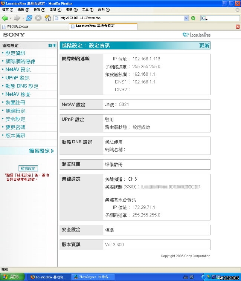This screenshot has width=241, height=281.
Task: Click the 無線頻道 Ch 6 value
Action: point(132,179)
